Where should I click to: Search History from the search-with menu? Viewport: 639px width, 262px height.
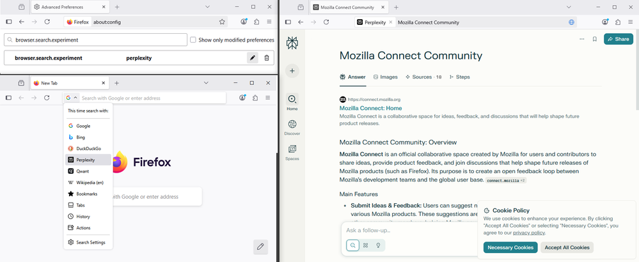[88, 217]
